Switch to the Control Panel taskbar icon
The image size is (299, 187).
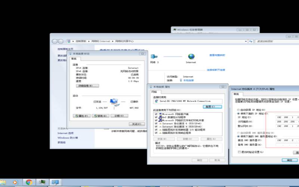tap(55, 182)
